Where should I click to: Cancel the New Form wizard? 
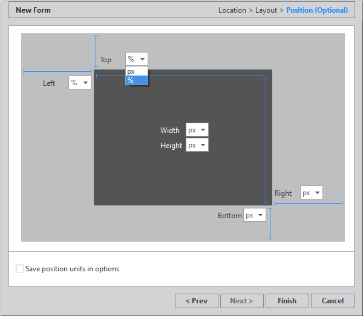pos(333,301)
